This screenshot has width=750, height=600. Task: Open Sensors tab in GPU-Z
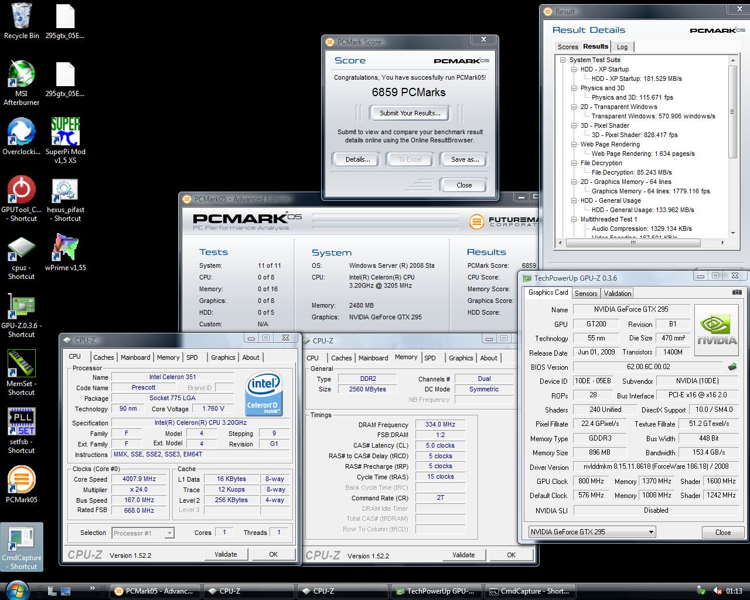point(586,294)
